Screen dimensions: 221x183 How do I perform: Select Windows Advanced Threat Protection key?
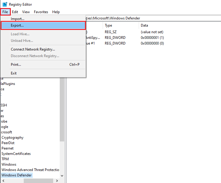point(30,170)
